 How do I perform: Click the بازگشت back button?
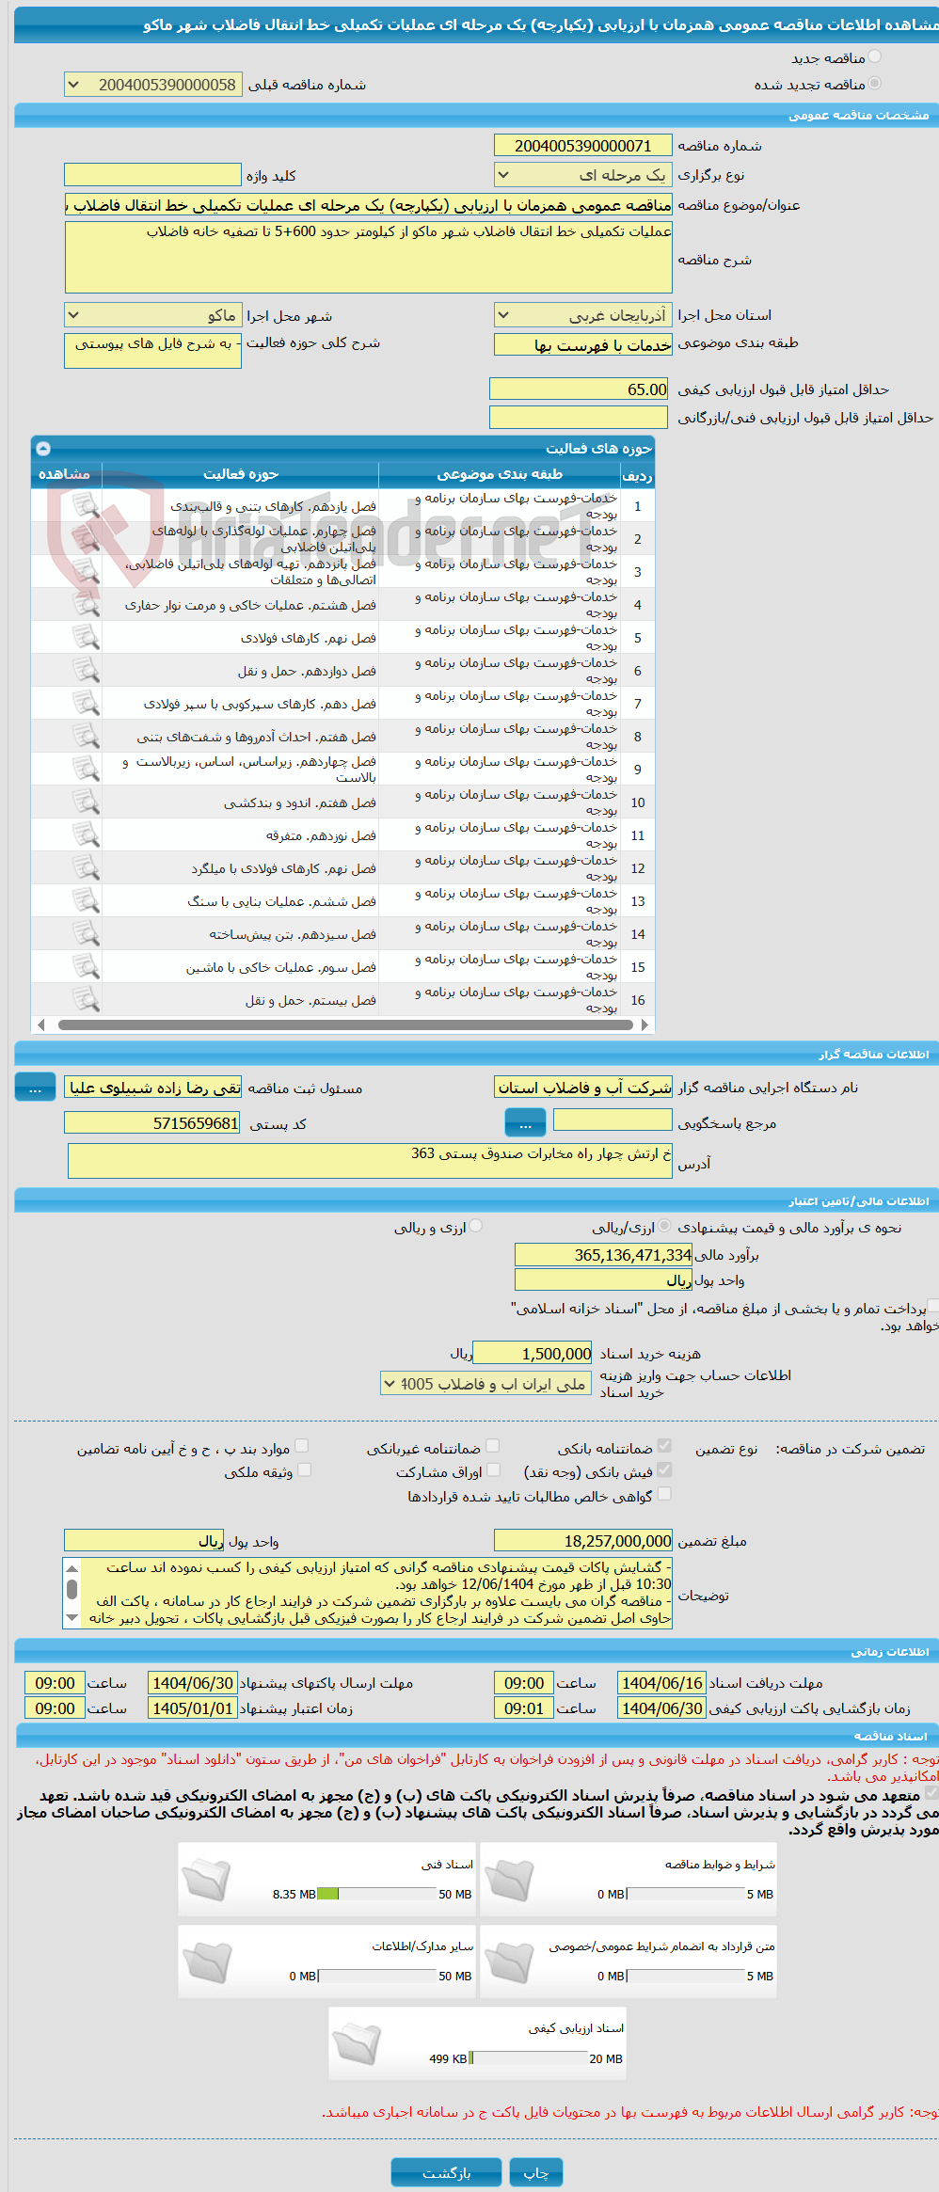pos(447,2173)
